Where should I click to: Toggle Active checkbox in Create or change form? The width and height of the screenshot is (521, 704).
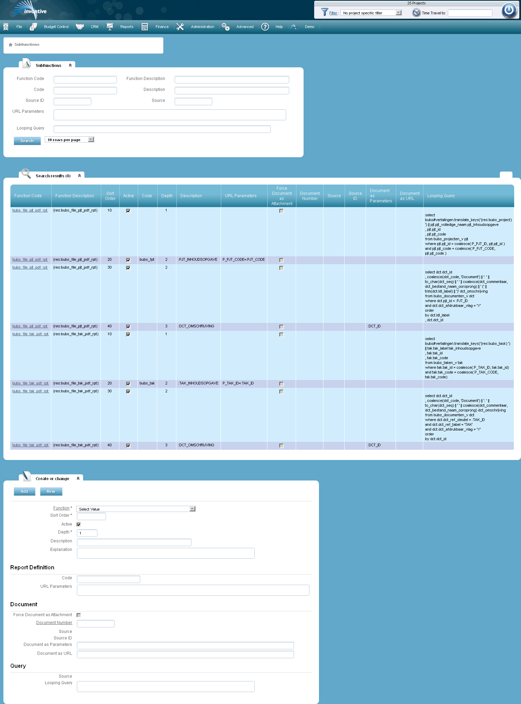coord(79,524)
